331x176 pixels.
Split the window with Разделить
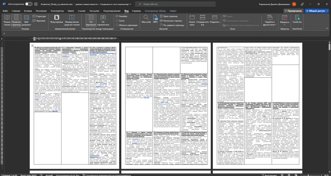pyautogui.click(x=215, y=20)
